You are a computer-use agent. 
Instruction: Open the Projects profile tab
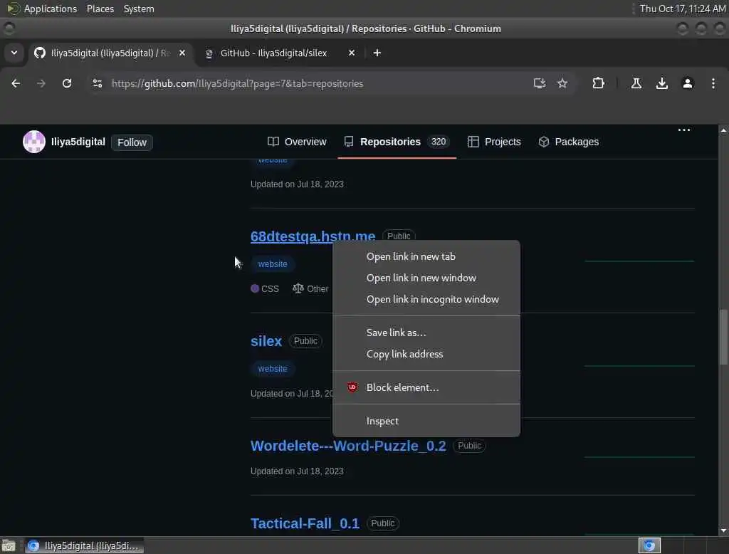point(494,142)
